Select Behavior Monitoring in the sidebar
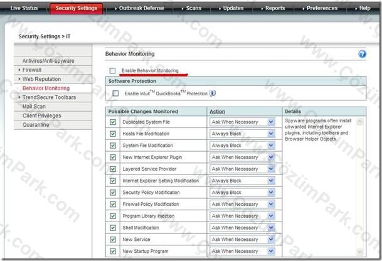 pos(53,88)
